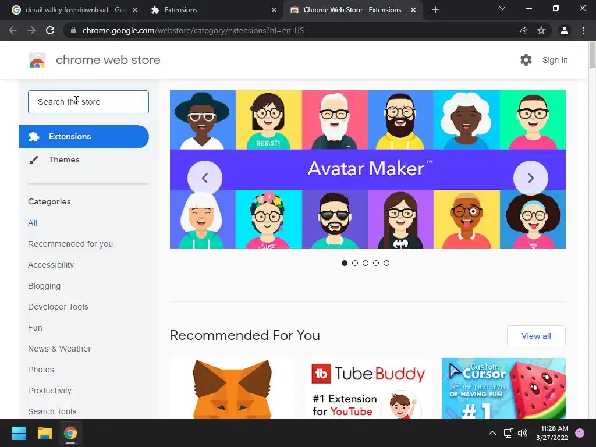Open the notification badge in the taskbar

(580, 433)
